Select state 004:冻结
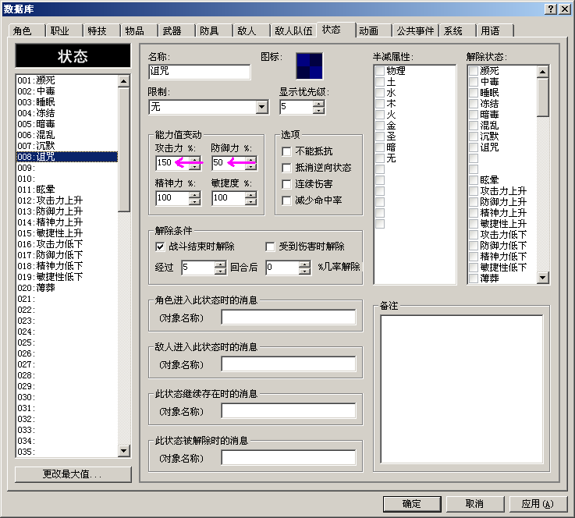Screen dimensions: 575x518 click(67, 113)
